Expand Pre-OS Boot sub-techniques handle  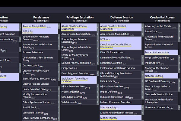point(59,107)
